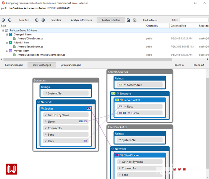This screenshot has height=179, width=209.
Task: Click ConnectTo method in Socket.cs
Action: click(66, 128)
